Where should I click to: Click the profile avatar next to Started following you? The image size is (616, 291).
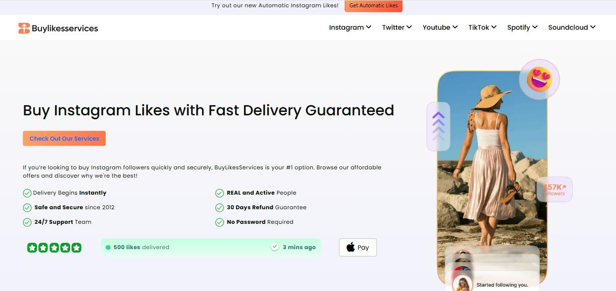click(463, 284)
